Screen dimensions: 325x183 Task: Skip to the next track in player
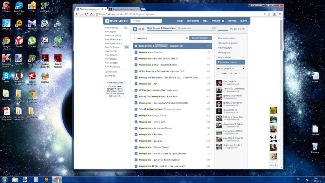pyautogui.click(x=143, y=29)
